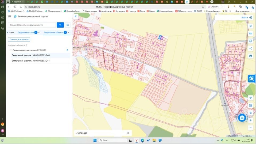Click the share map icon

pos(251,48)
